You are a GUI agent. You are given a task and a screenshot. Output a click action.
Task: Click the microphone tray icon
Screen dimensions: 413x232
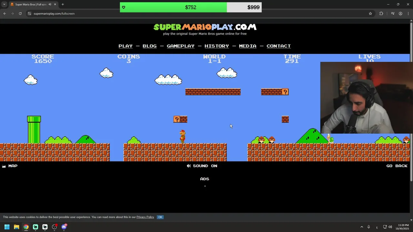coord(368,227)
